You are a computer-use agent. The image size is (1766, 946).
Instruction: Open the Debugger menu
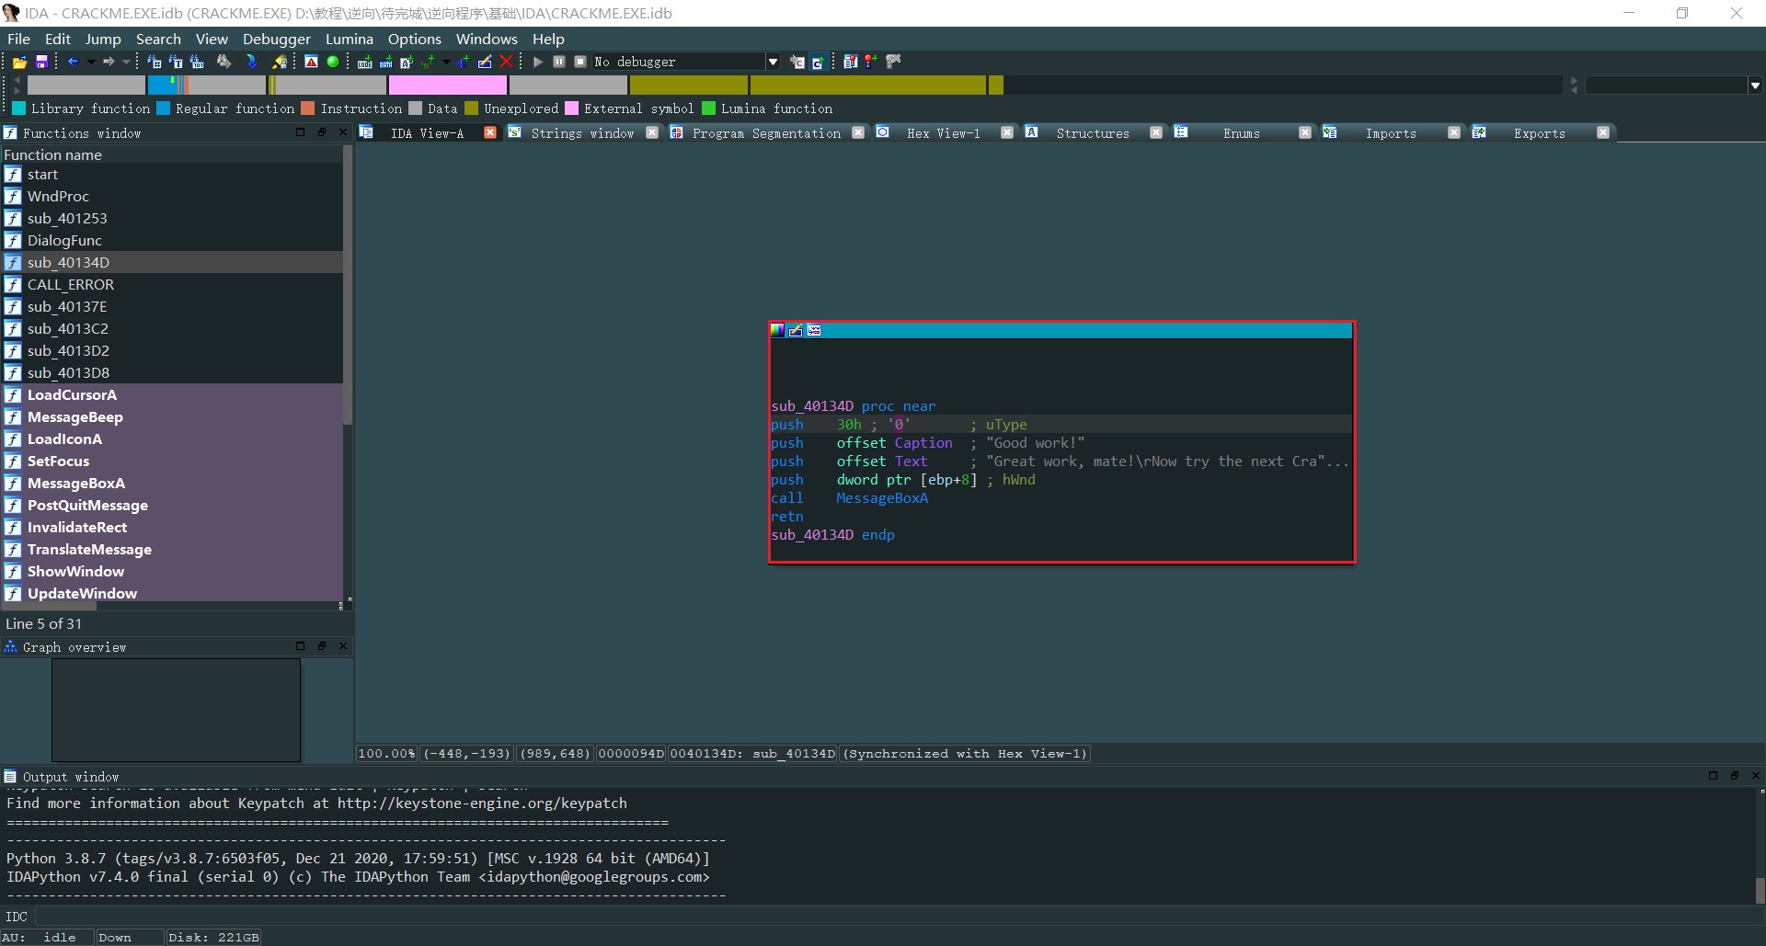276,39
